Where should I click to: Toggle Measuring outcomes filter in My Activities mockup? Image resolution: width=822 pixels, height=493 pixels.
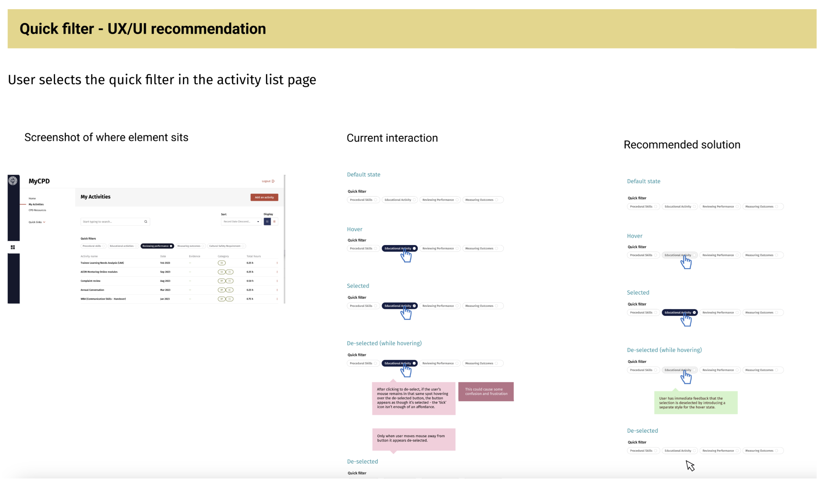(191, 246)
